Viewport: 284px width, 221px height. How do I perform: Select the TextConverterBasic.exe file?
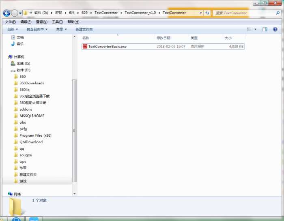click(x=163, y=47)
